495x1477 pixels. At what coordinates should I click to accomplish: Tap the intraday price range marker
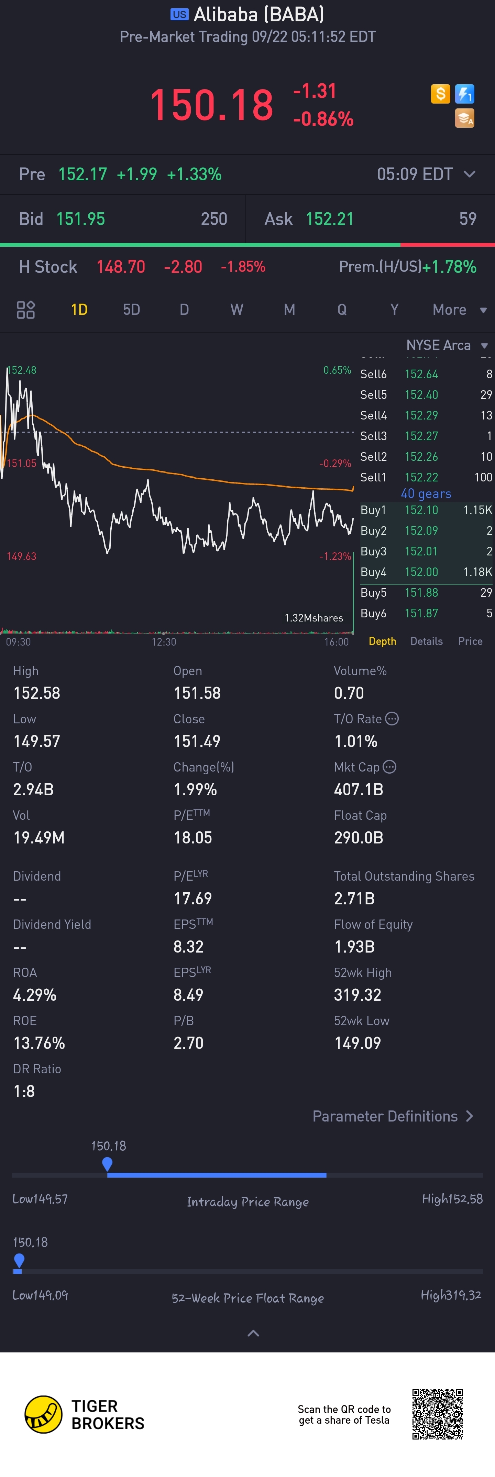click(x=107, y=1164)
